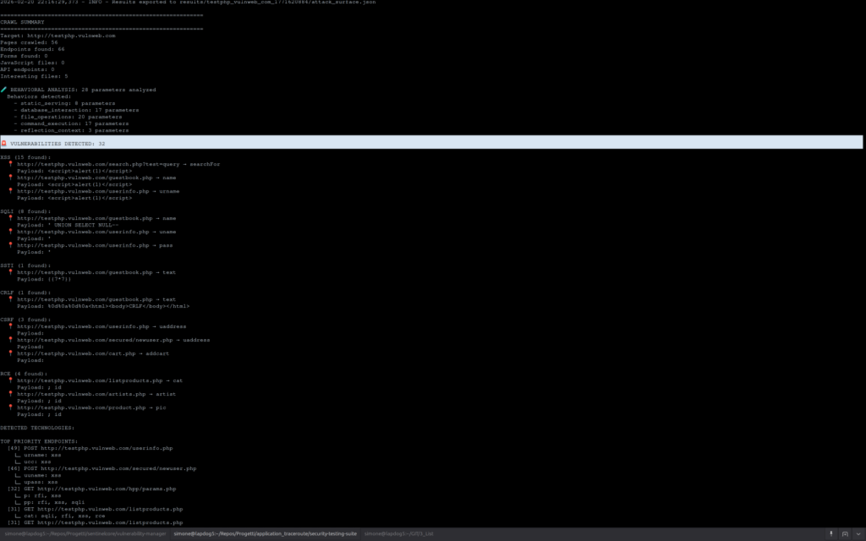The image size is (866, 541).
Task: Click the listproducts.php → cat URL line
Action: coord(100,380)
